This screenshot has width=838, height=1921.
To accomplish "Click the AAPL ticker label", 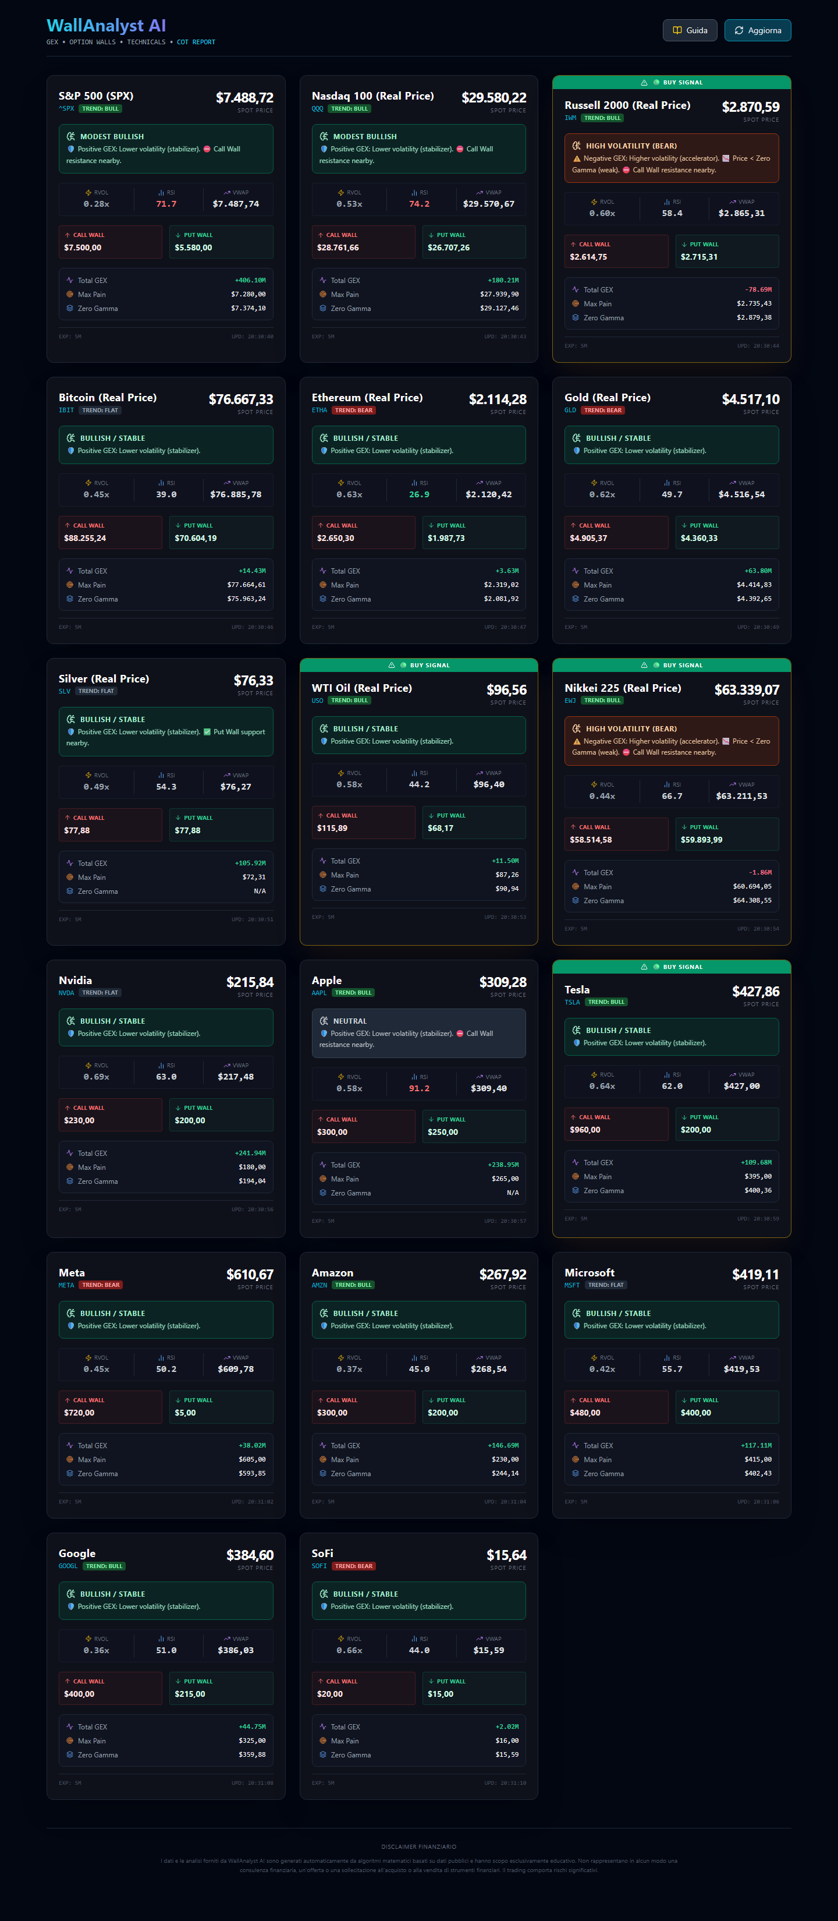I will [x=319, y=993].
